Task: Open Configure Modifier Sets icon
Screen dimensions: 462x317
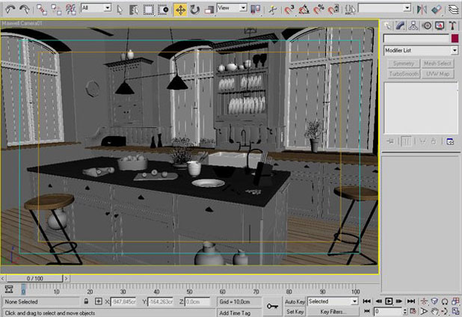Action: (x=450, y=141)
